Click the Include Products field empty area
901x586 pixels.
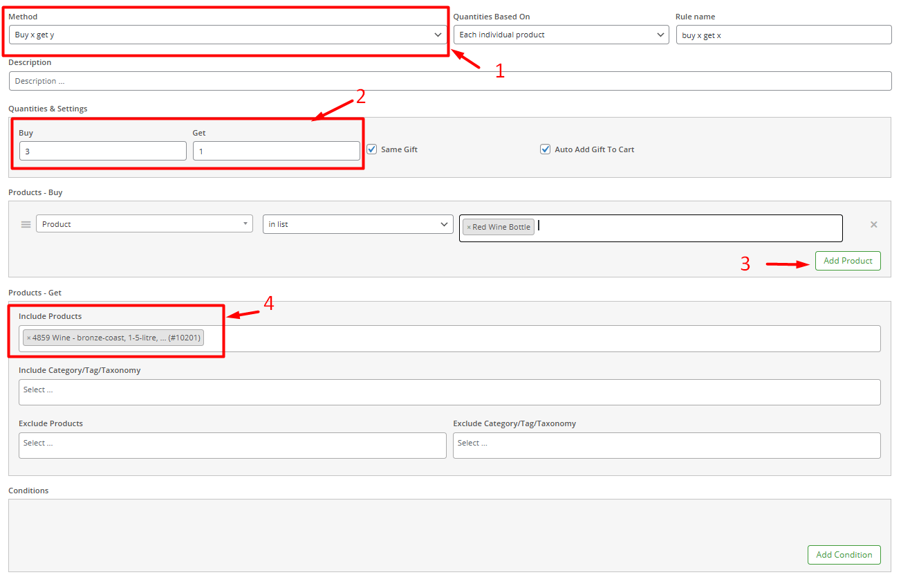(539, 338)
